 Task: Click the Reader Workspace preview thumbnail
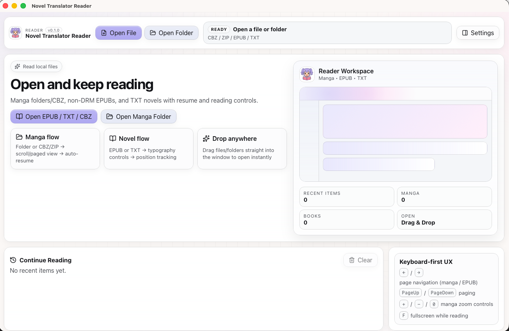(395, 134)
